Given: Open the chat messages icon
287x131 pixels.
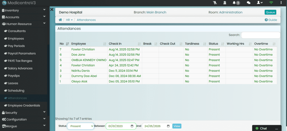Looking at the screenshot, I should (248, 3).
